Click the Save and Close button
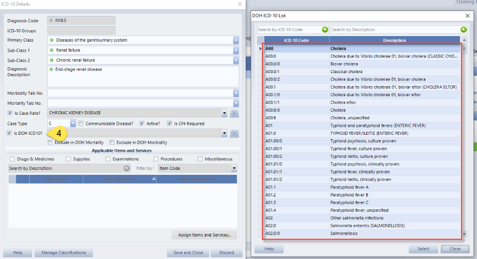 click(188, 252)
